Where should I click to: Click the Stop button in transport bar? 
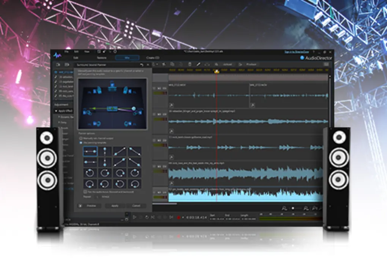pos(141,217)
